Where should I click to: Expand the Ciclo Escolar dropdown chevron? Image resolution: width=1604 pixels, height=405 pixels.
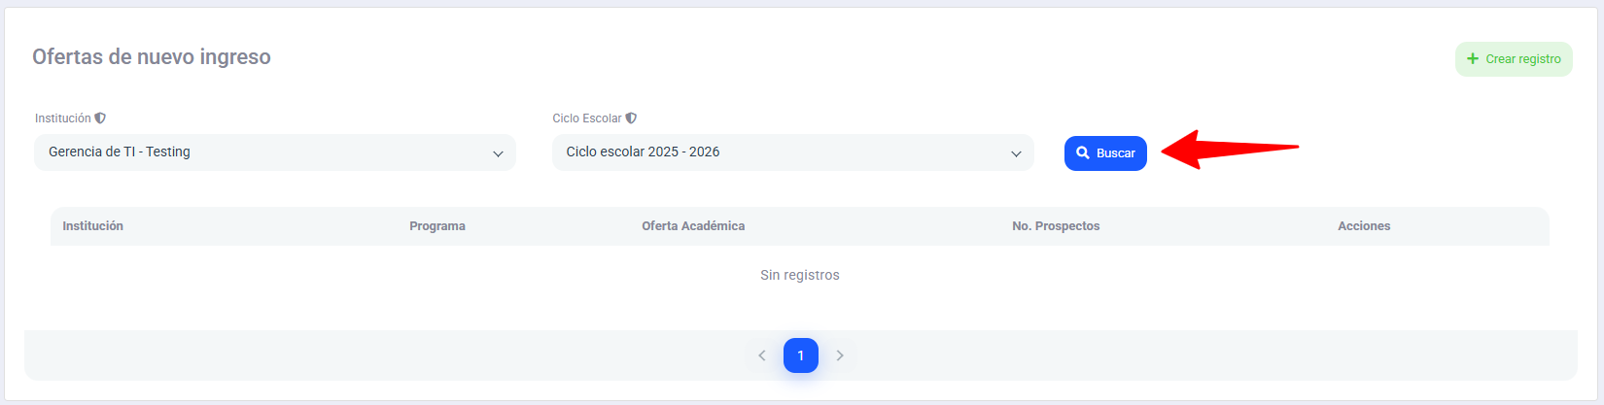[1016, 153]
